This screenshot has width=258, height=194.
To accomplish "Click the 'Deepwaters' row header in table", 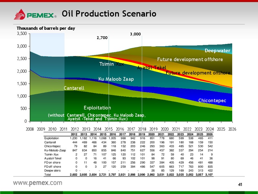I will pos(52,171).
